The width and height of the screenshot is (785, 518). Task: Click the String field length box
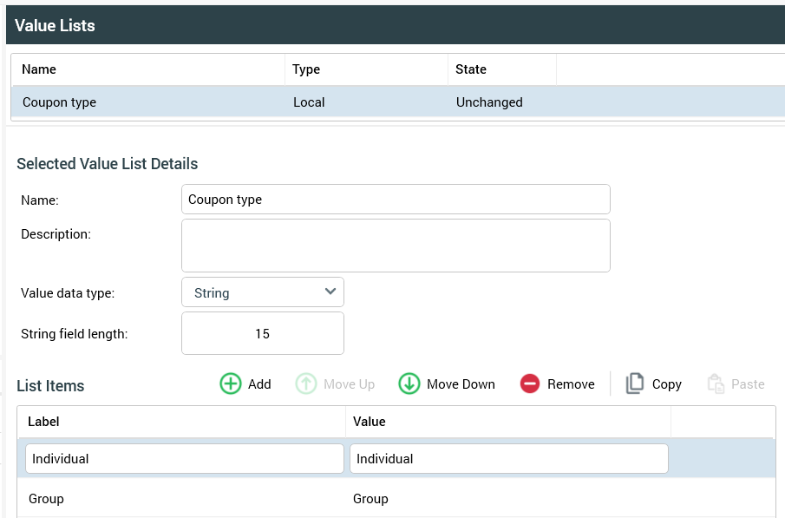pos(262,333)
